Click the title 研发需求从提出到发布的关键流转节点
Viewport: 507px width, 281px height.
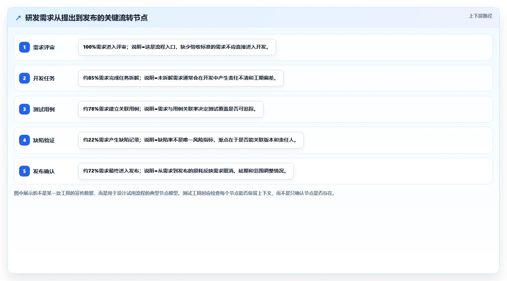86,18
